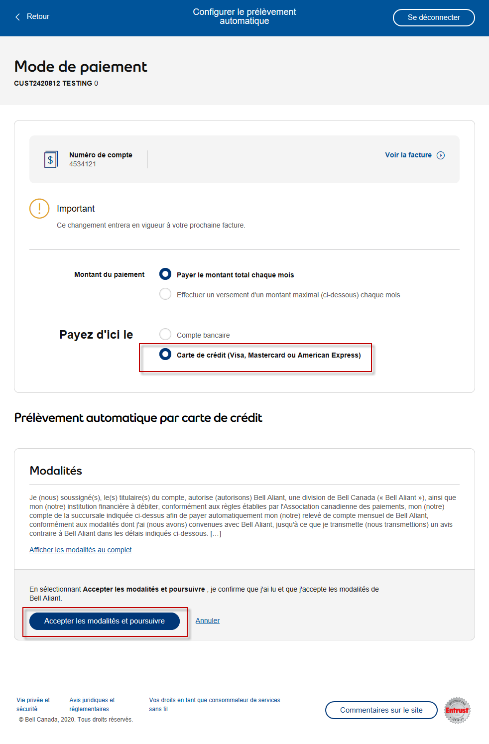Click Commentaires sur le site button
489x744 pixels.
pos(381,710)
